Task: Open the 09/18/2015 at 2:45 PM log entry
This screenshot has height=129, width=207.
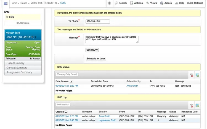Action: pyautogui.click(x=67, y=120)
